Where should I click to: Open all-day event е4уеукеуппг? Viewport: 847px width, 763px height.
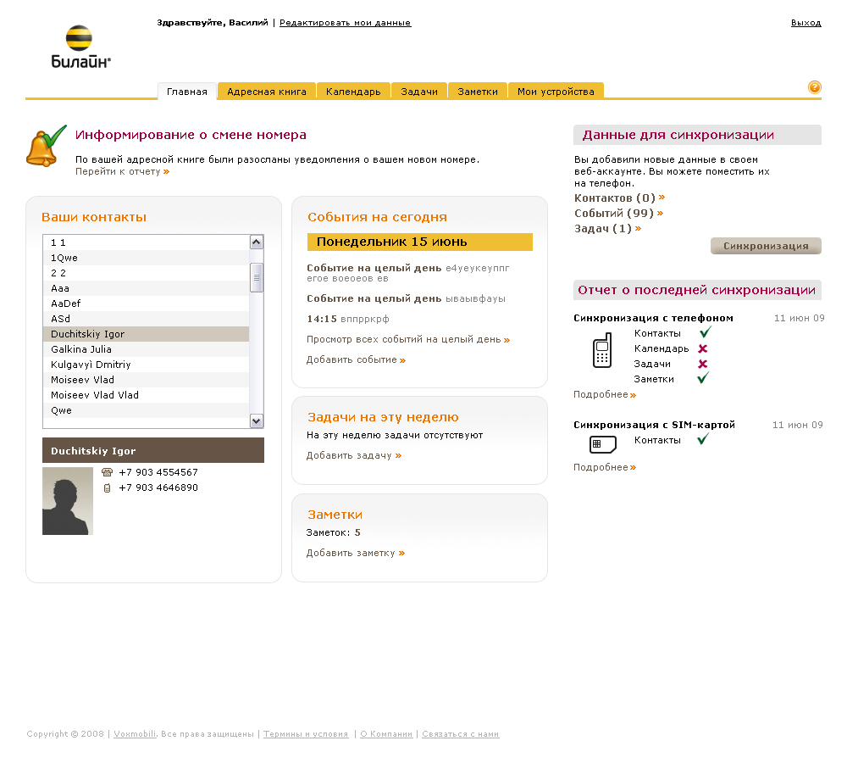pos(408,272)
